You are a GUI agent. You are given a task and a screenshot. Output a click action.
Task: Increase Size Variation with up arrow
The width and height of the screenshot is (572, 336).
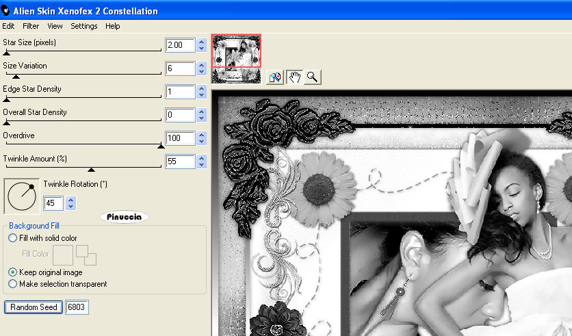[x=201, y=65]
